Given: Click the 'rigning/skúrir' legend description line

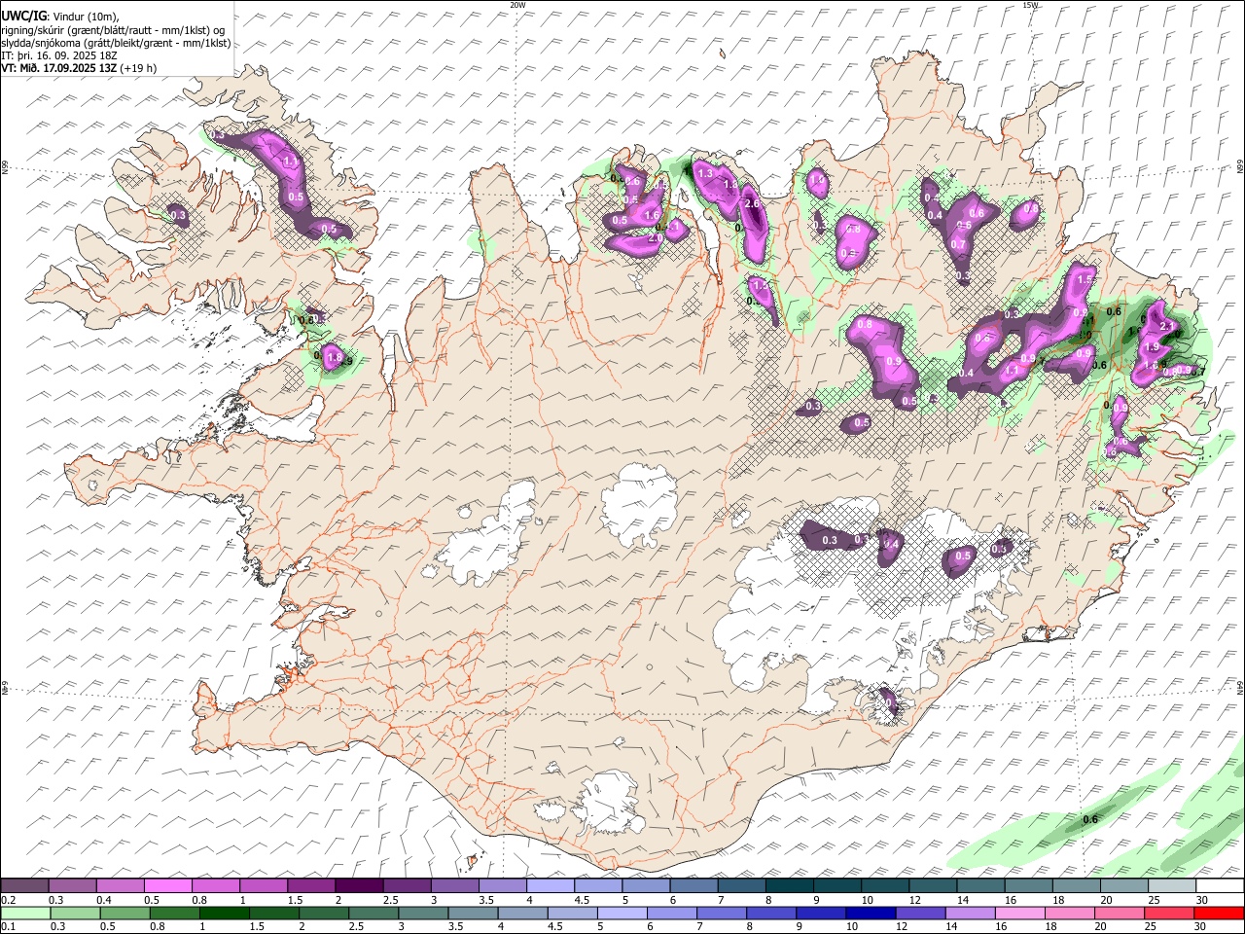Looking at the screenshot, I should click(x=113, y=29).
